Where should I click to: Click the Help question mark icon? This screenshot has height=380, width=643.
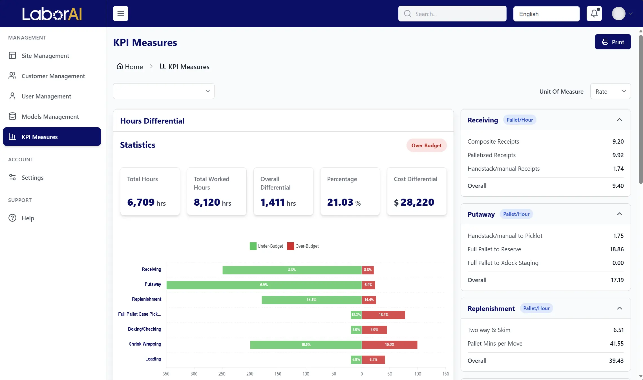12,218
